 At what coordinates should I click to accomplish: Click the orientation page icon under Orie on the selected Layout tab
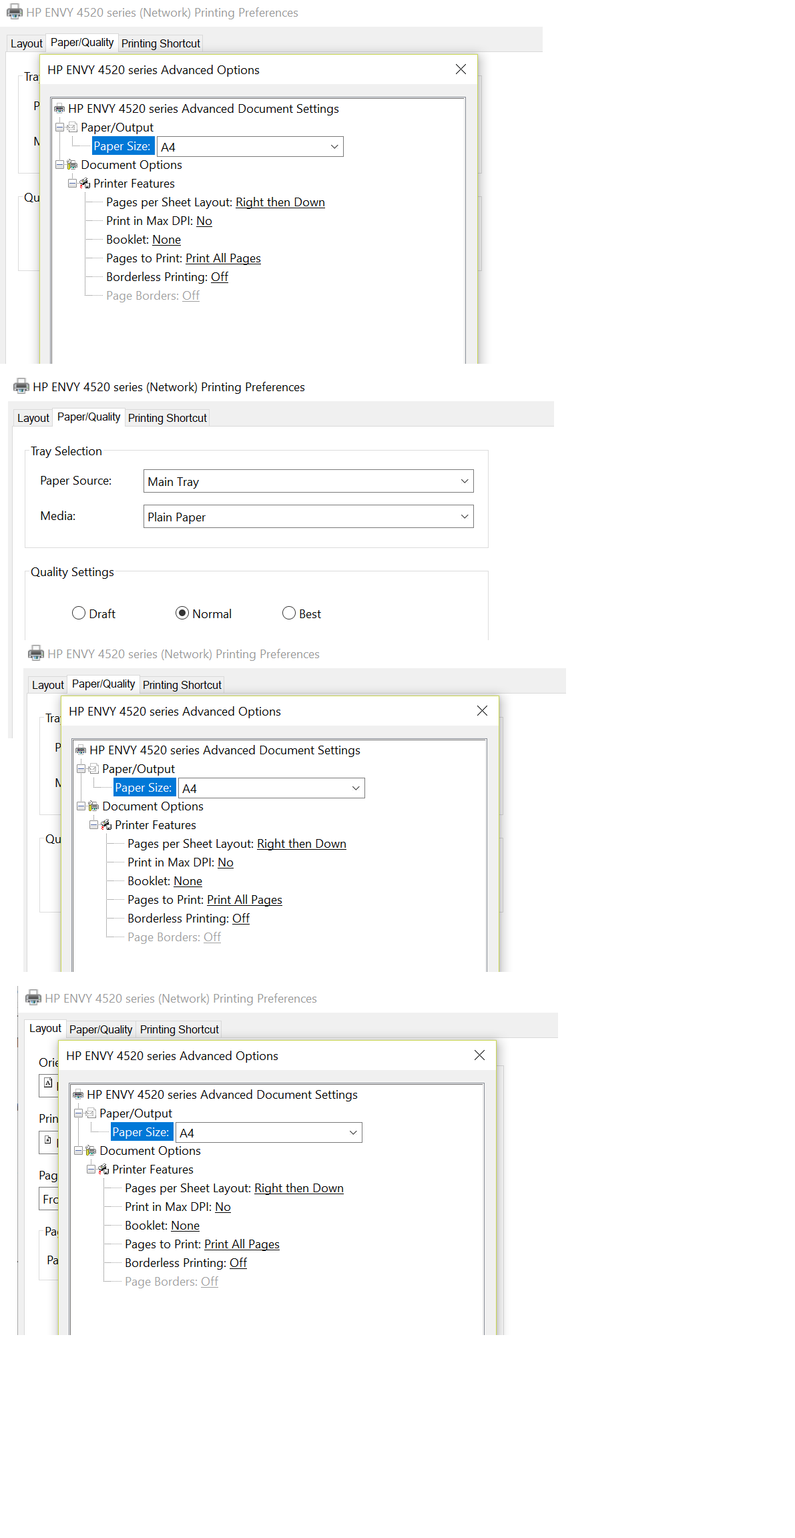(x=48, y=1083)
